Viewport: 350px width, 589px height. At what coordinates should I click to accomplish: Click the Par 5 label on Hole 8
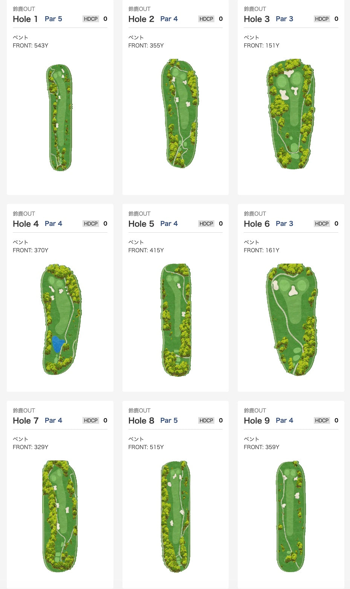coord(169,420)
